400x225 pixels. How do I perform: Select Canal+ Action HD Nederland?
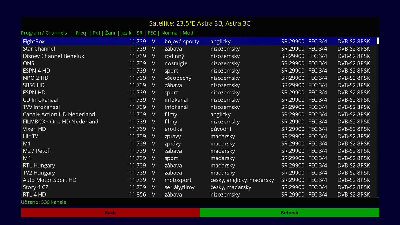click(198, 114)
